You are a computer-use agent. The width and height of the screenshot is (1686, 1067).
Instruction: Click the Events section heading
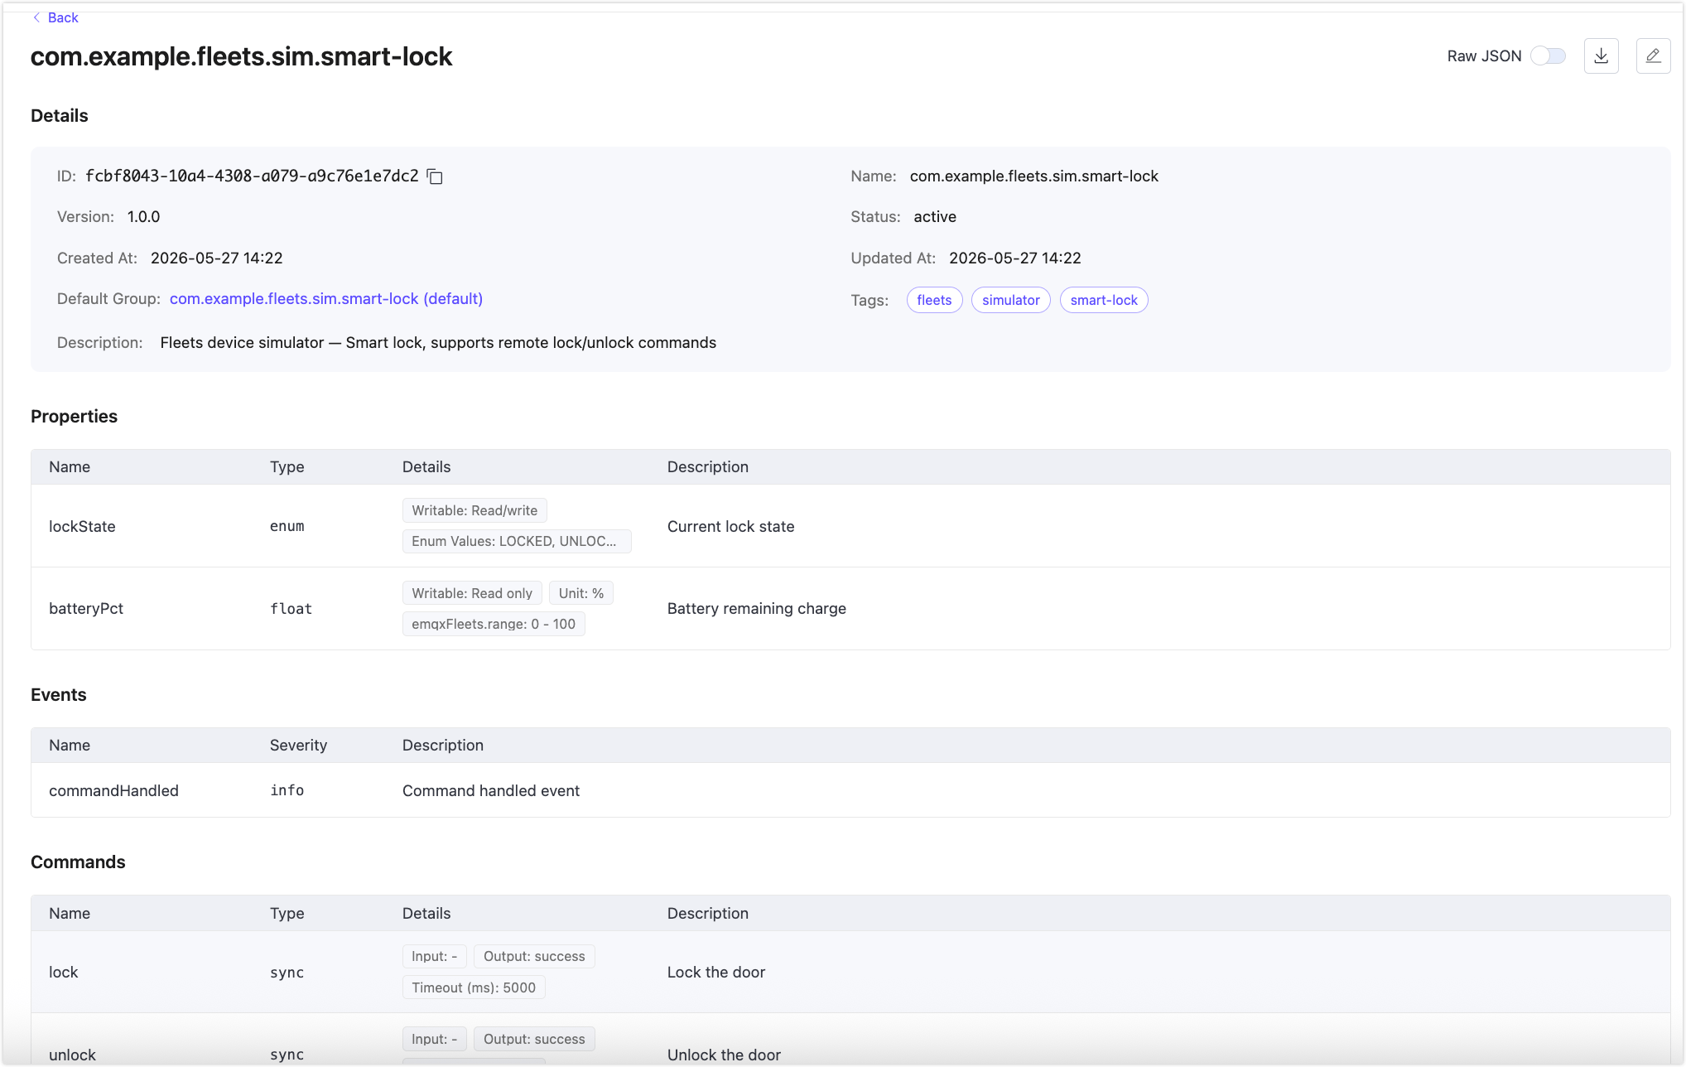tap(58, 694)
